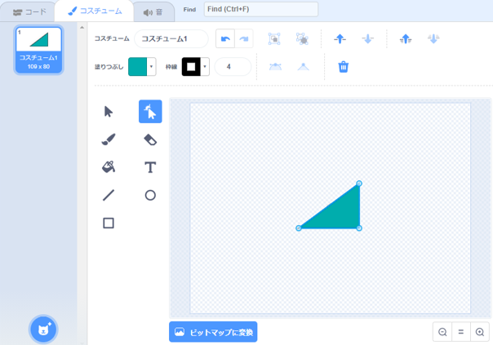Choose the Rectangle tool
The height and width of the screenshot is (345, 493).
[109, 223]
